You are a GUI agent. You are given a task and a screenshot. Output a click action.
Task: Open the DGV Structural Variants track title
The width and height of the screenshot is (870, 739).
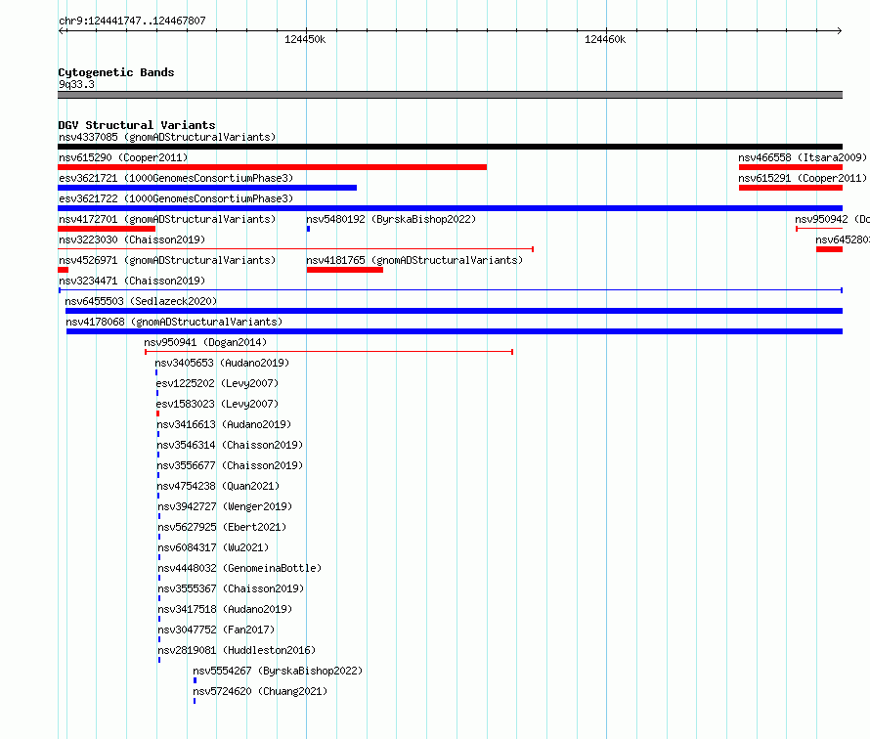(x=137, y=125)
